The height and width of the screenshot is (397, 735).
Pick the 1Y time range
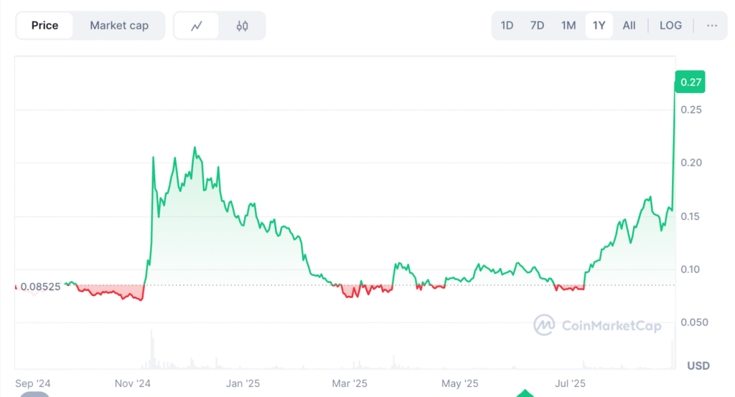coord(599,25)
